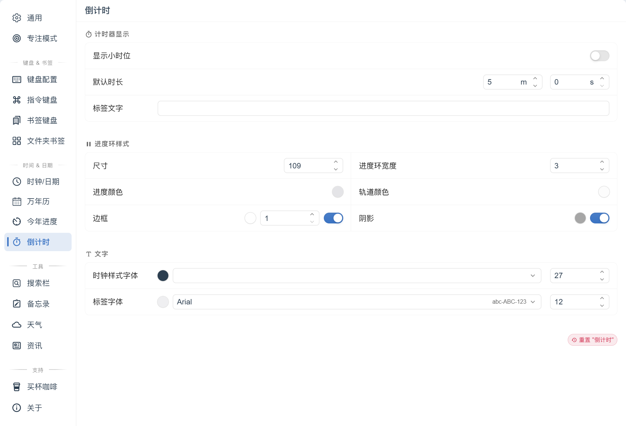Click the target icon for 专注模式

tap(17, 38)
